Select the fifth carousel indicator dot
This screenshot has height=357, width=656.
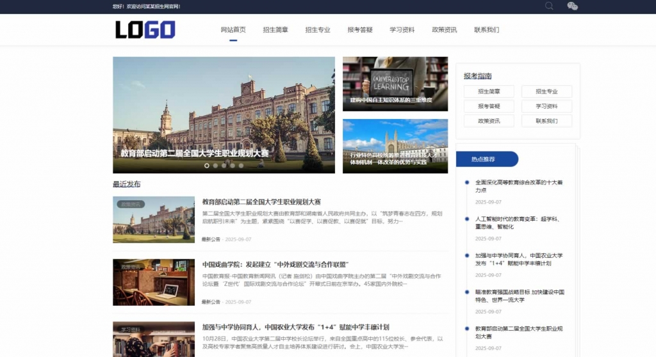tap(242, 166)
